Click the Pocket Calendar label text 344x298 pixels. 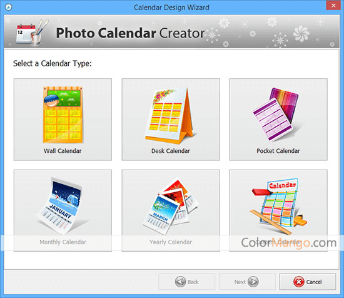(x=278, y=151)
